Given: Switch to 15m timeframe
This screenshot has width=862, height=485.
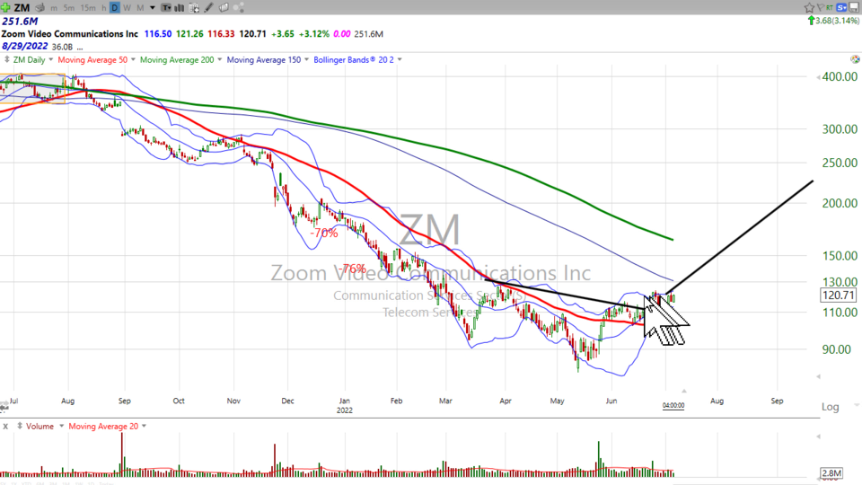Looking at the screenshot, I should (x=87, y=8).
